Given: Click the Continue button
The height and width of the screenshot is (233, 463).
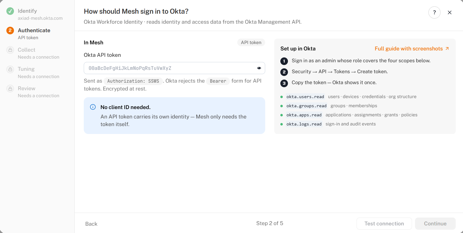Looking at the screenshot, I should tap(435, 224).
